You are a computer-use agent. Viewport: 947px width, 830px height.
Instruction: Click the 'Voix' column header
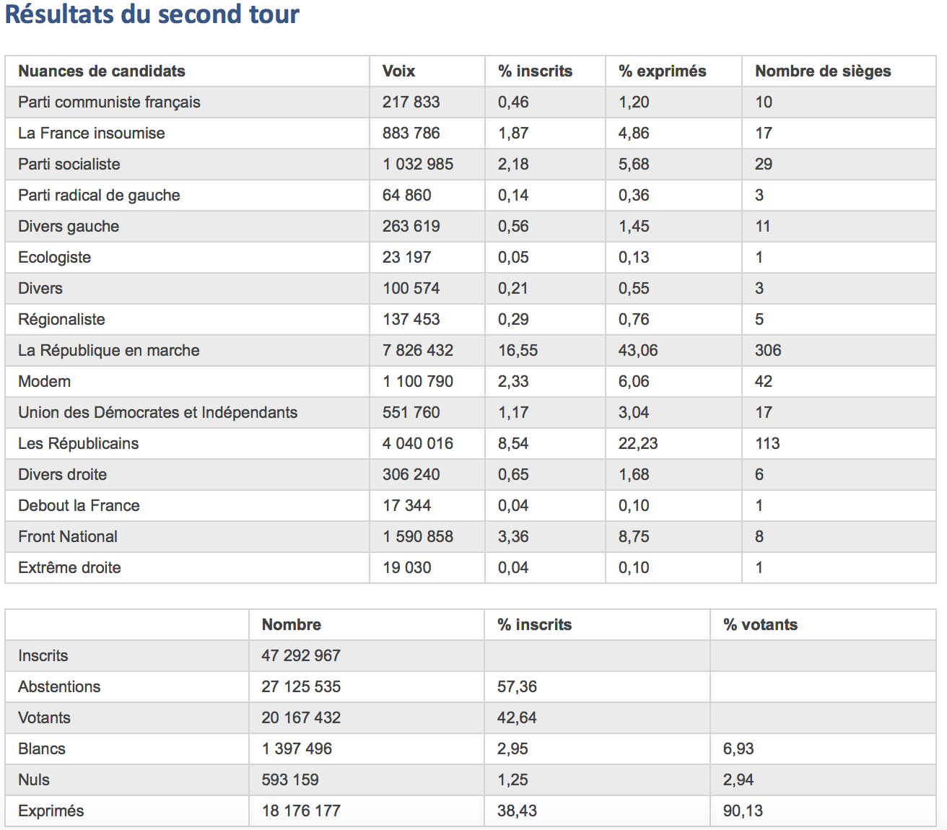tap(398, 71)
